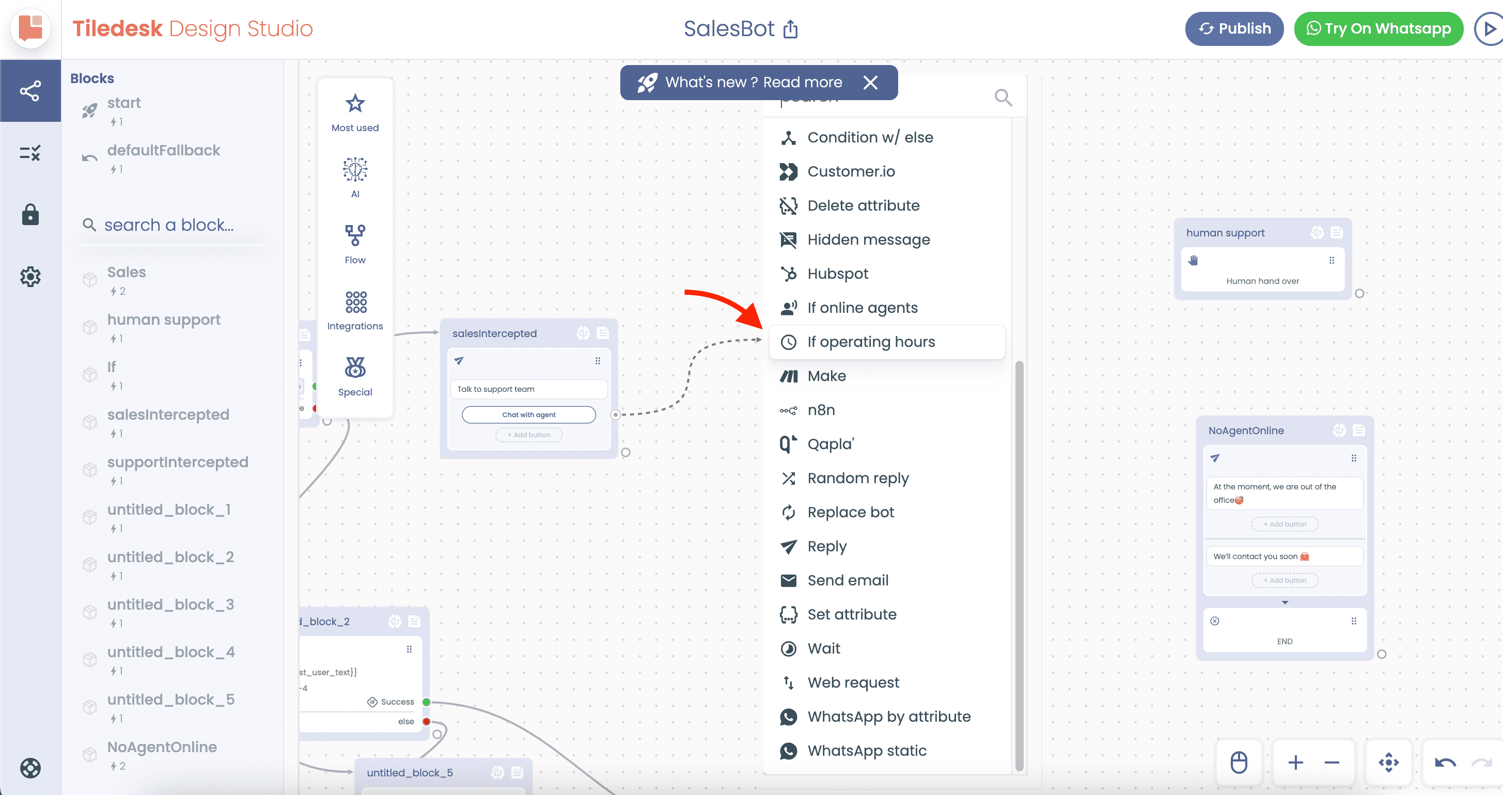Open note icon on human support block
This screenshot has height=795, width=1503.
[1337, 233]
